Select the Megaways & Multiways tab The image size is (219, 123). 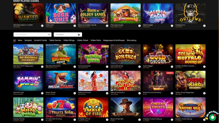[114, 40]
